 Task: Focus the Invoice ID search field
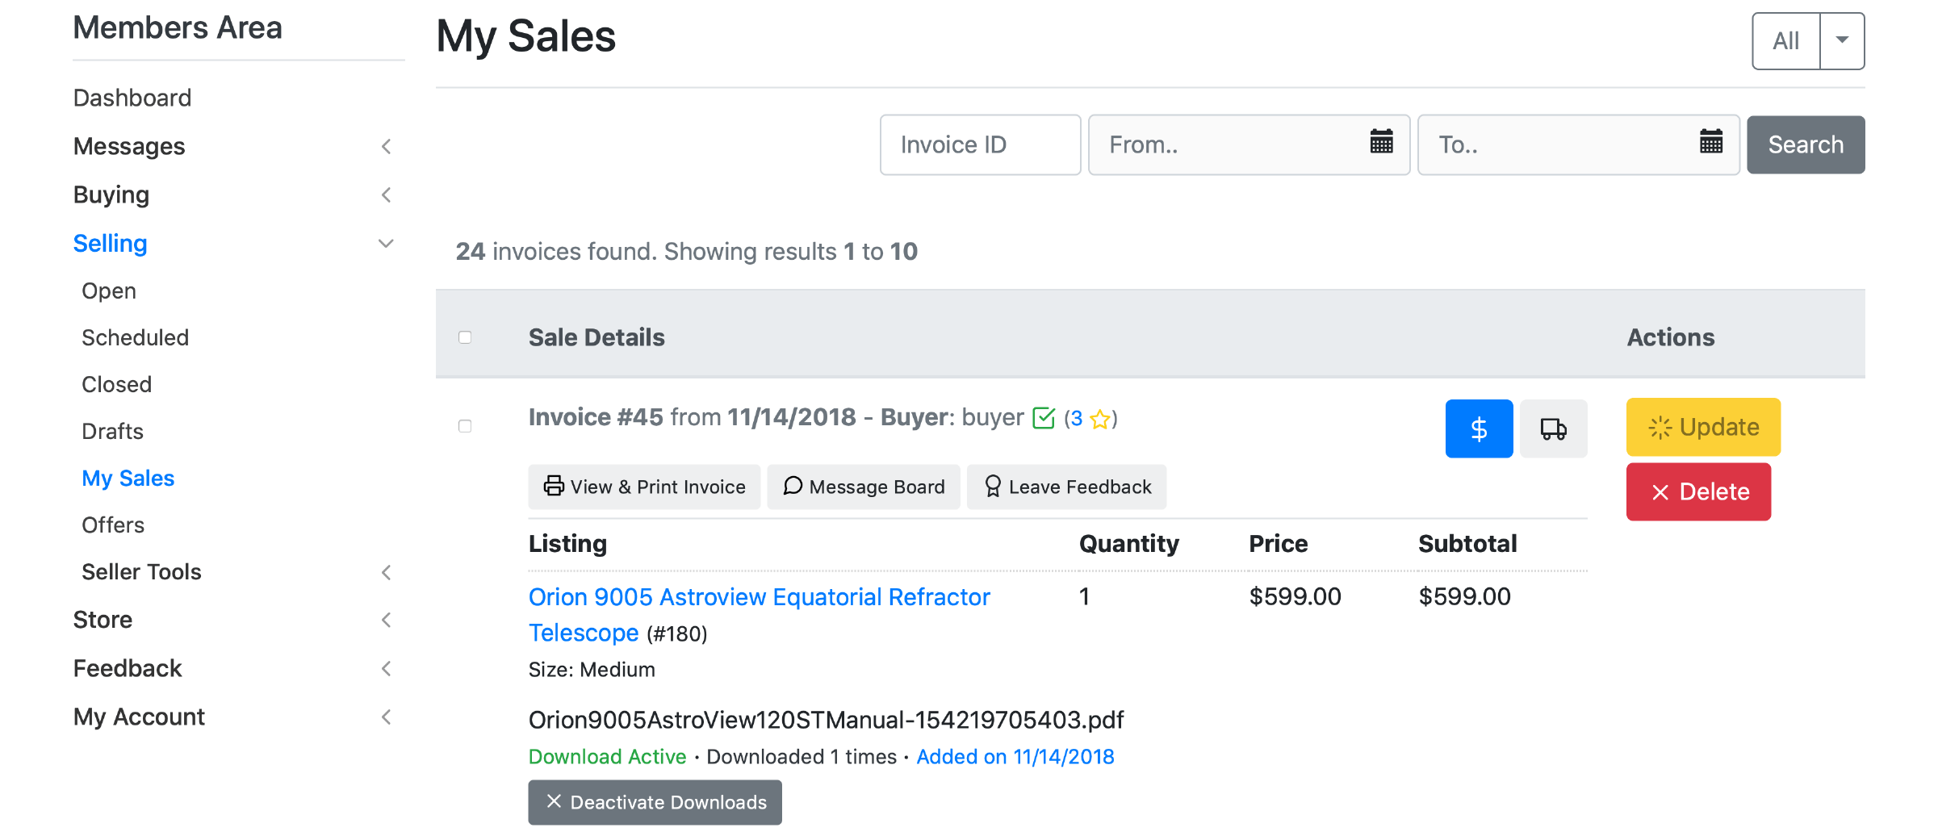point(980,144)
